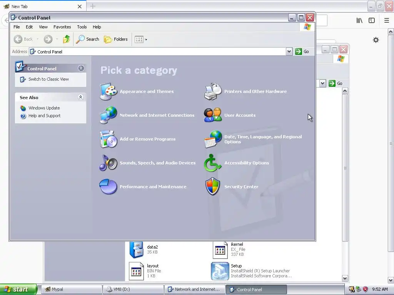Screen dimensions: 394x295
Task: Click the Search magnifier toolbar button
Action: click(88, 39)
